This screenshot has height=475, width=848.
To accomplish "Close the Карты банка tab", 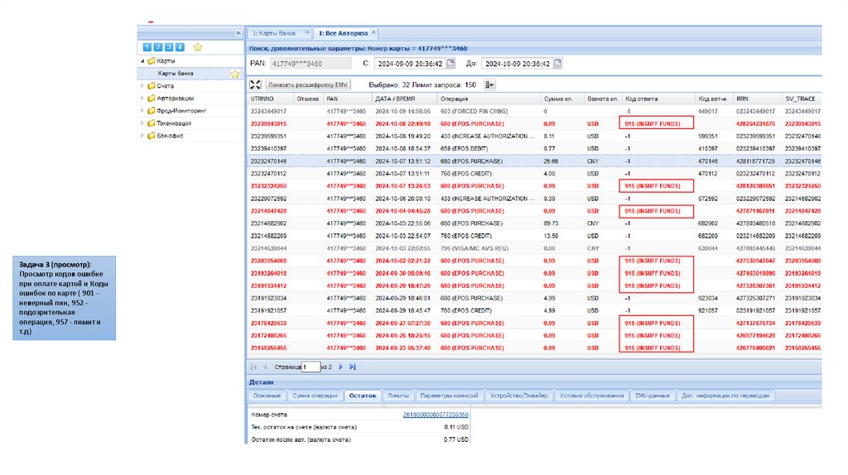I will point(308,32).
